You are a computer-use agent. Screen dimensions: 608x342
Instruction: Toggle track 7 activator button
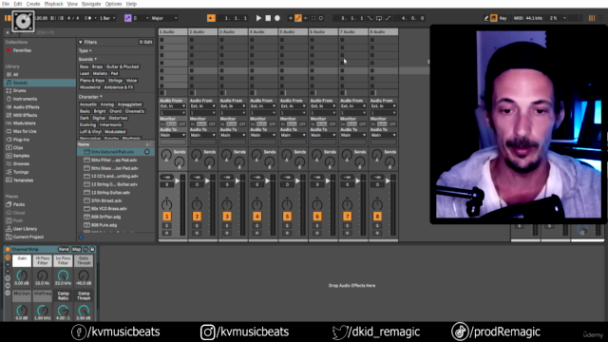click(347, 217)
